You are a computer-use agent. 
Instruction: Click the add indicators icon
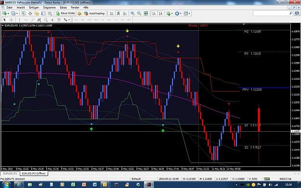tap(169, 13)
